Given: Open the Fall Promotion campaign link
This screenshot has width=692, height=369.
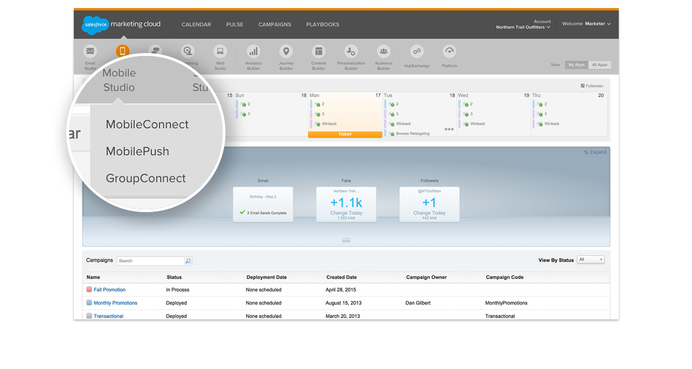Looking at the screenshot, I should [x=110, y=289].
